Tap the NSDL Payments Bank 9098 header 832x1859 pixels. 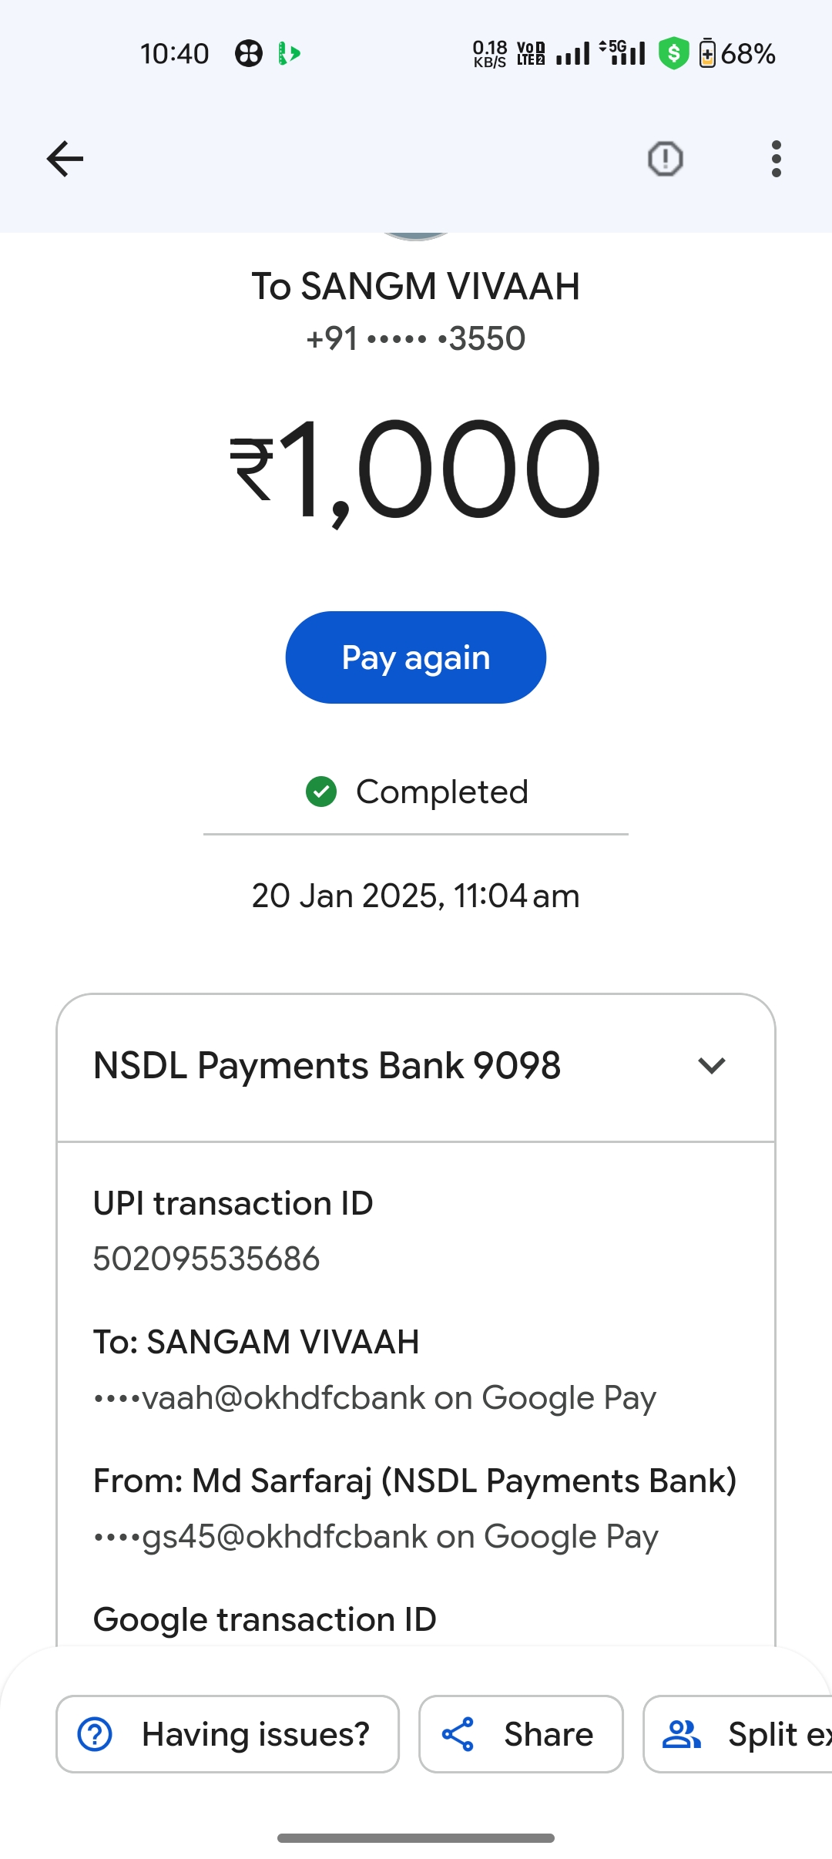416,1067
